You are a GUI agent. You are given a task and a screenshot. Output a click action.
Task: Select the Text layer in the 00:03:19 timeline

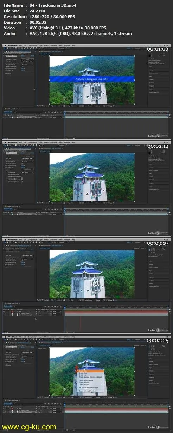click(x=19, y=311)
